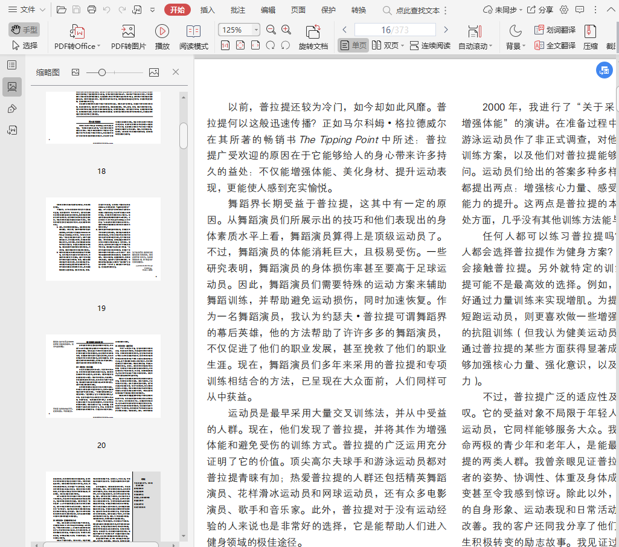Switch to the 批注 tab
Viewport: 619px width, 547px height.
238,10
